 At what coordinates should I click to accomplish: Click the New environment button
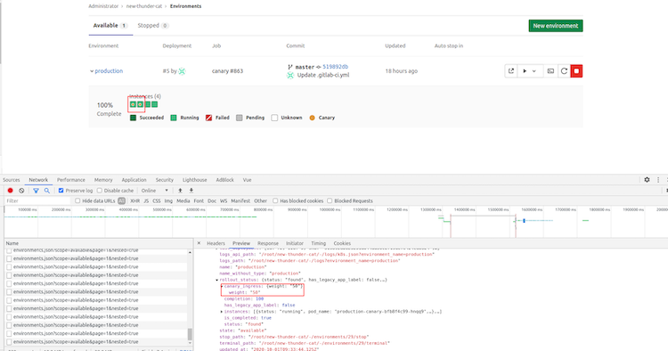[x=556, y=26]
